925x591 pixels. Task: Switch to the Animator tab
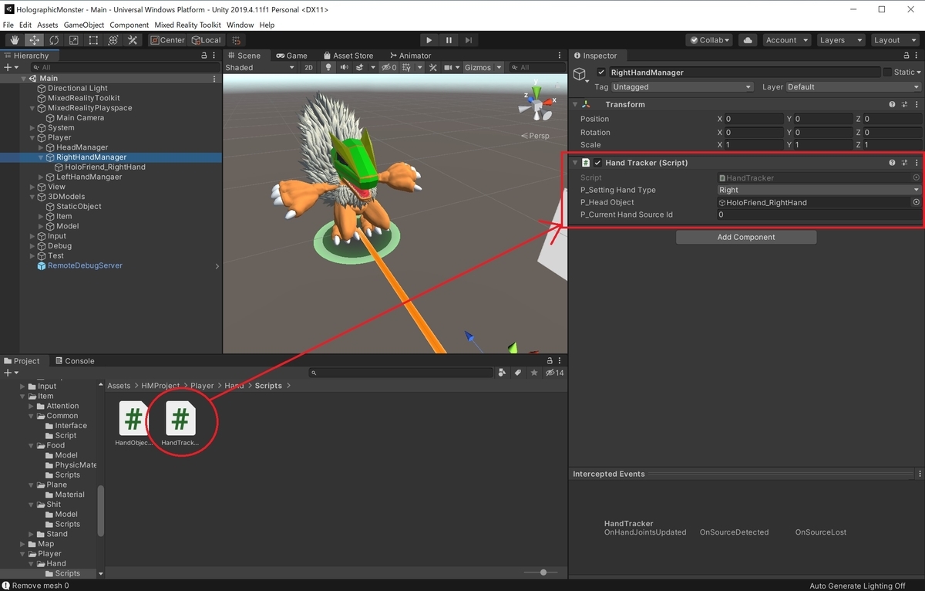[410, 56]
